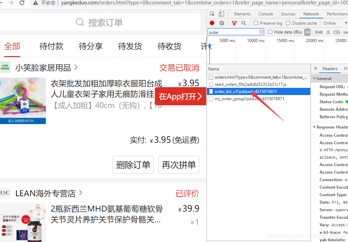Click file icon of orders.html request

(211, 77)
